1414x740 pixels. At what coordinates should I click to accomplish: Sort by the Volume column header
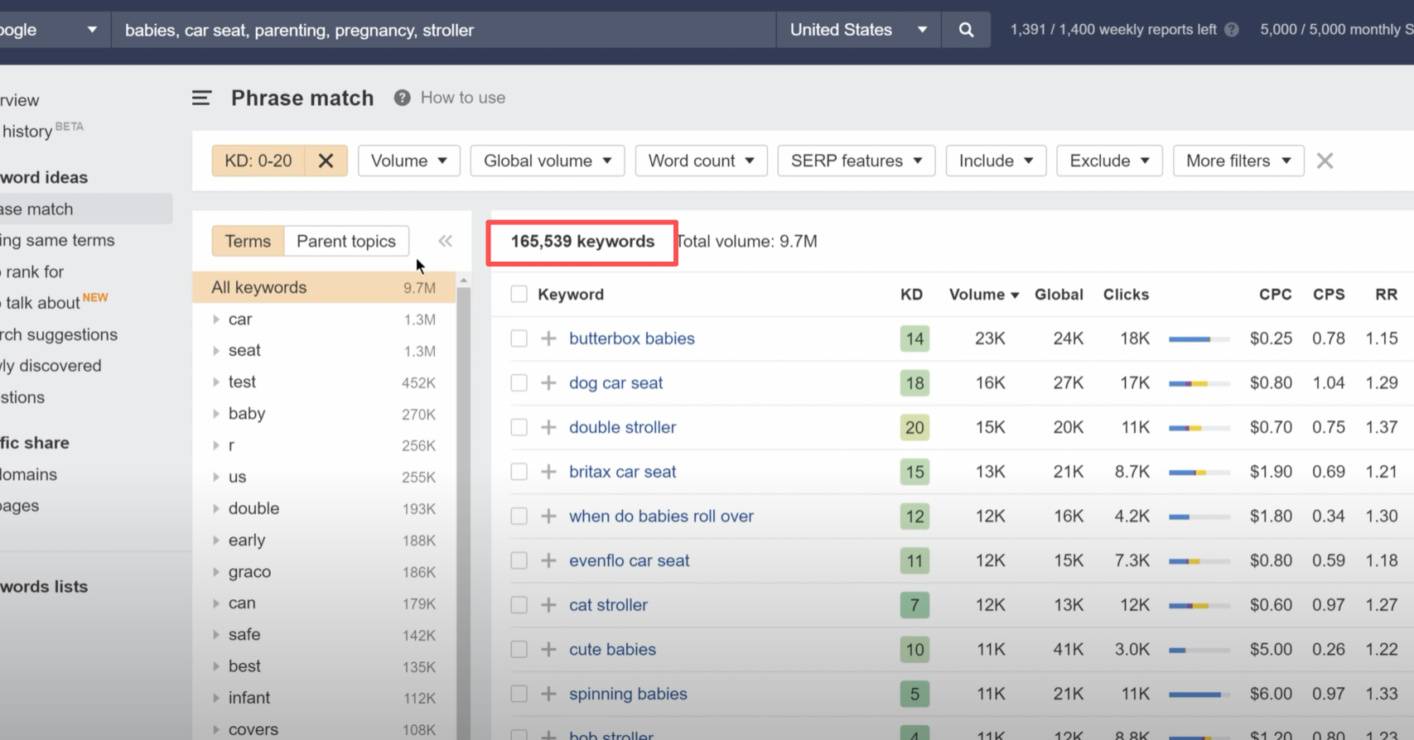click(984, 294)
